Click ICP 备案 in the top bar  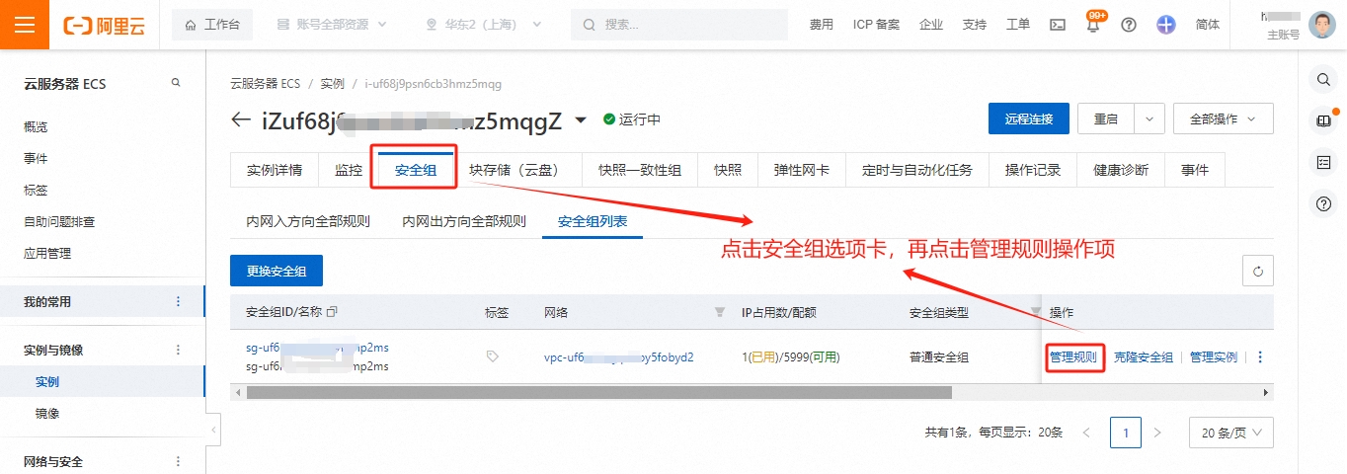coord(877,25)
